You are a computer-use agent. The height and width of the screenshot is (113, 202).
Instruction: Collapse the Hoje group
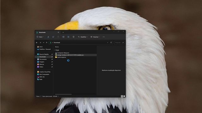click(55, 50)
